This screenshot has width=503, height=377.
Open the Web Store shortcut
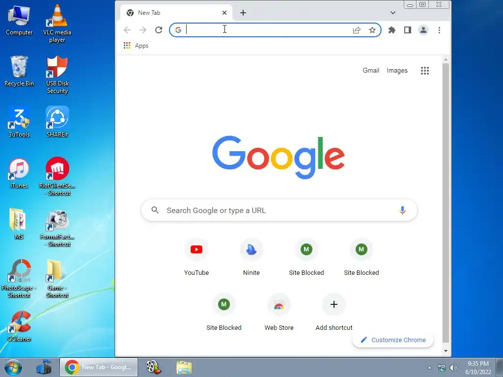279,312
